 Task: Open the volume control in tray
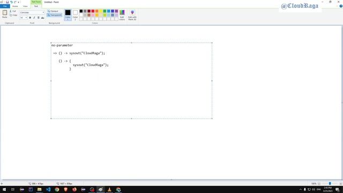tap(314, 189)
